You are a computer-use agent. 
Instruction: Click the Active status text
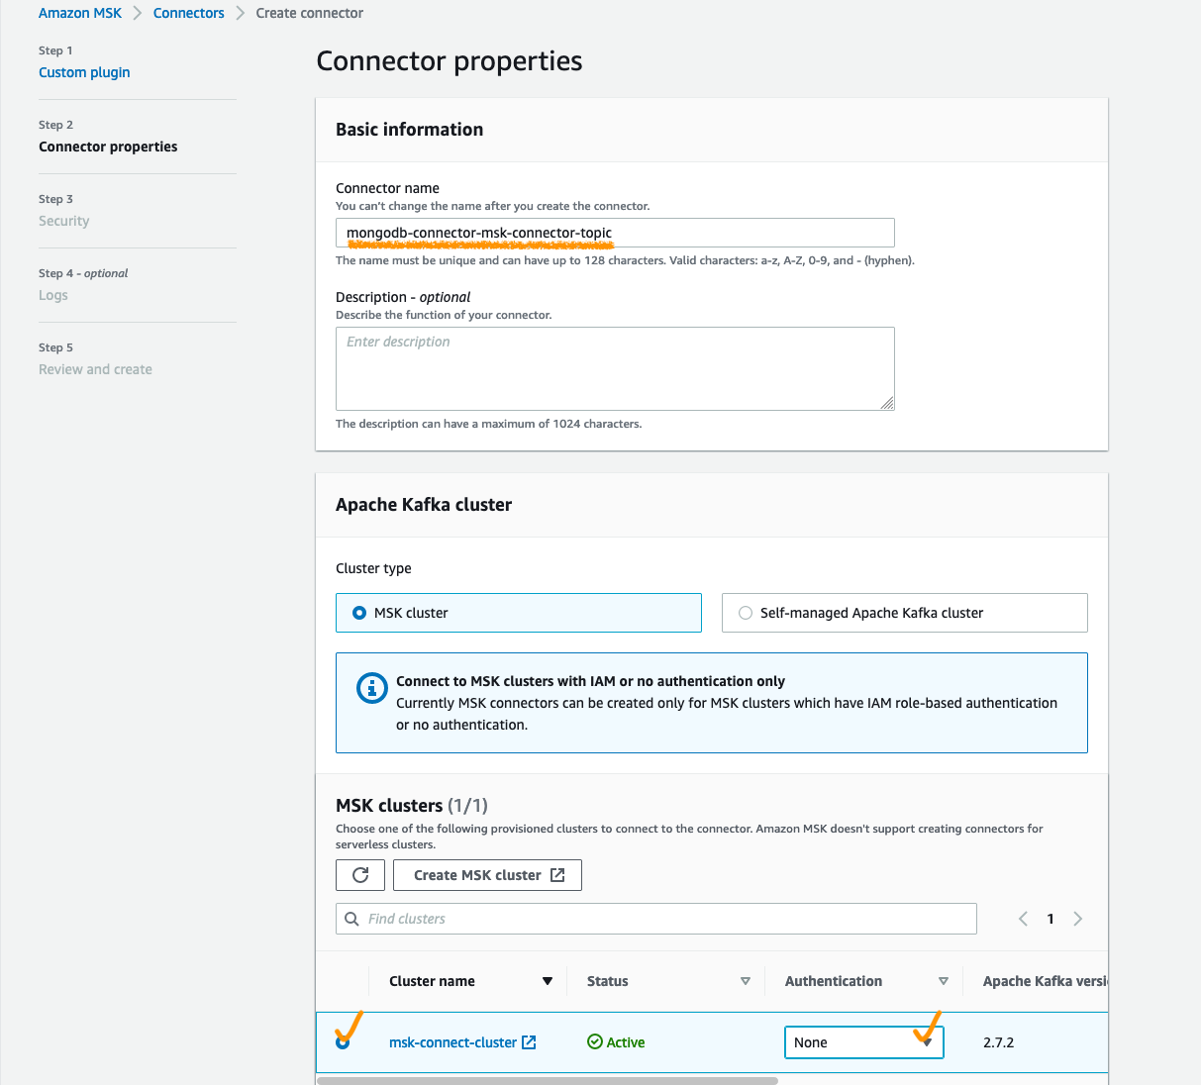pyautogui.click(x=626, y=1042)
